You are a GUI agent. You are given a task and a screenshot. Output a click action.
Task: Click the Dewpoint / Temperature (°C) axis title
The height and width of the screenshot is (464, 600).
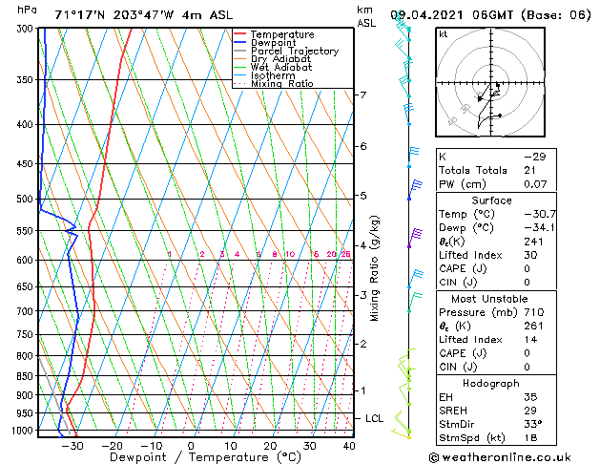[x=205, y=457]
